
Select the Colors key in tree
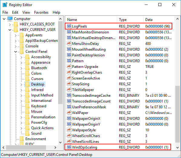click(x=36, y=73)
